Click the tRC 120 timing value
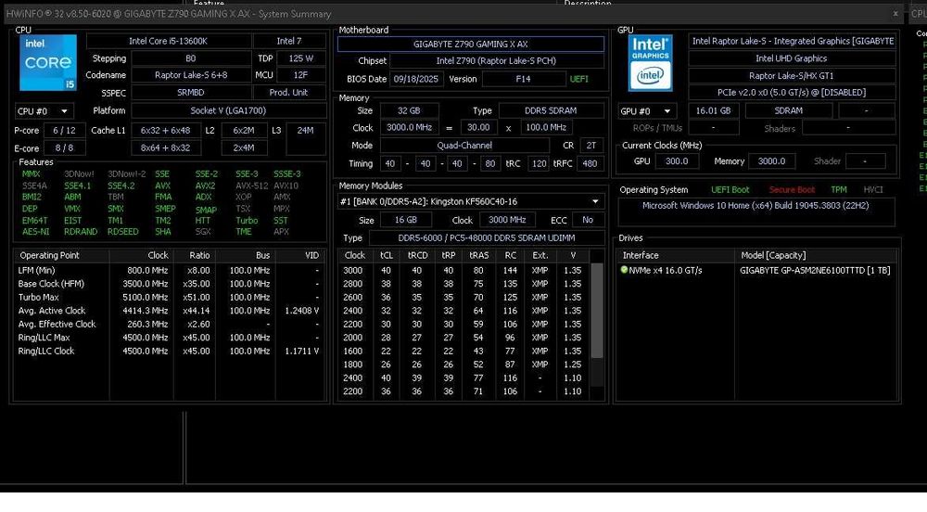927x512 pixels. click(x=539, y=164)
